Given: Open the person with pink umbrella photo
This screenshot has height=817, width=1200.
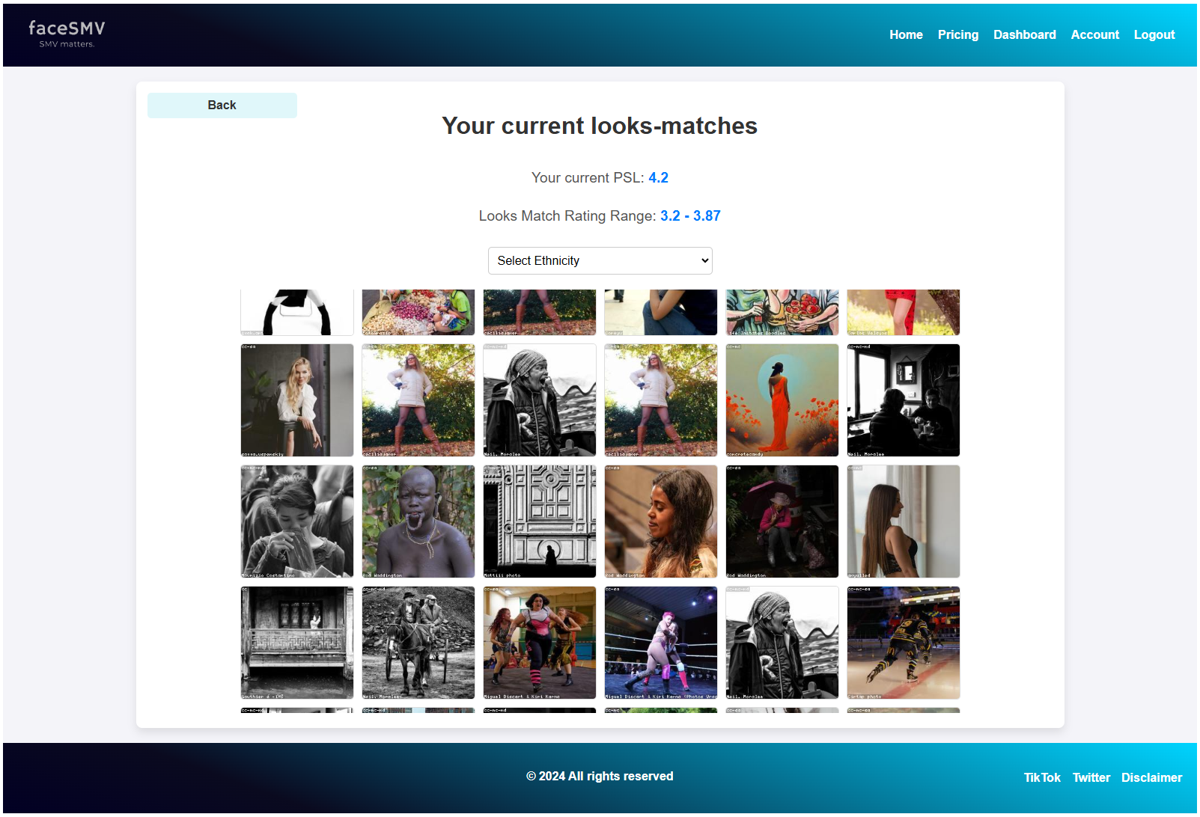Looking at the screenshot, I should [x=782, y=521].
